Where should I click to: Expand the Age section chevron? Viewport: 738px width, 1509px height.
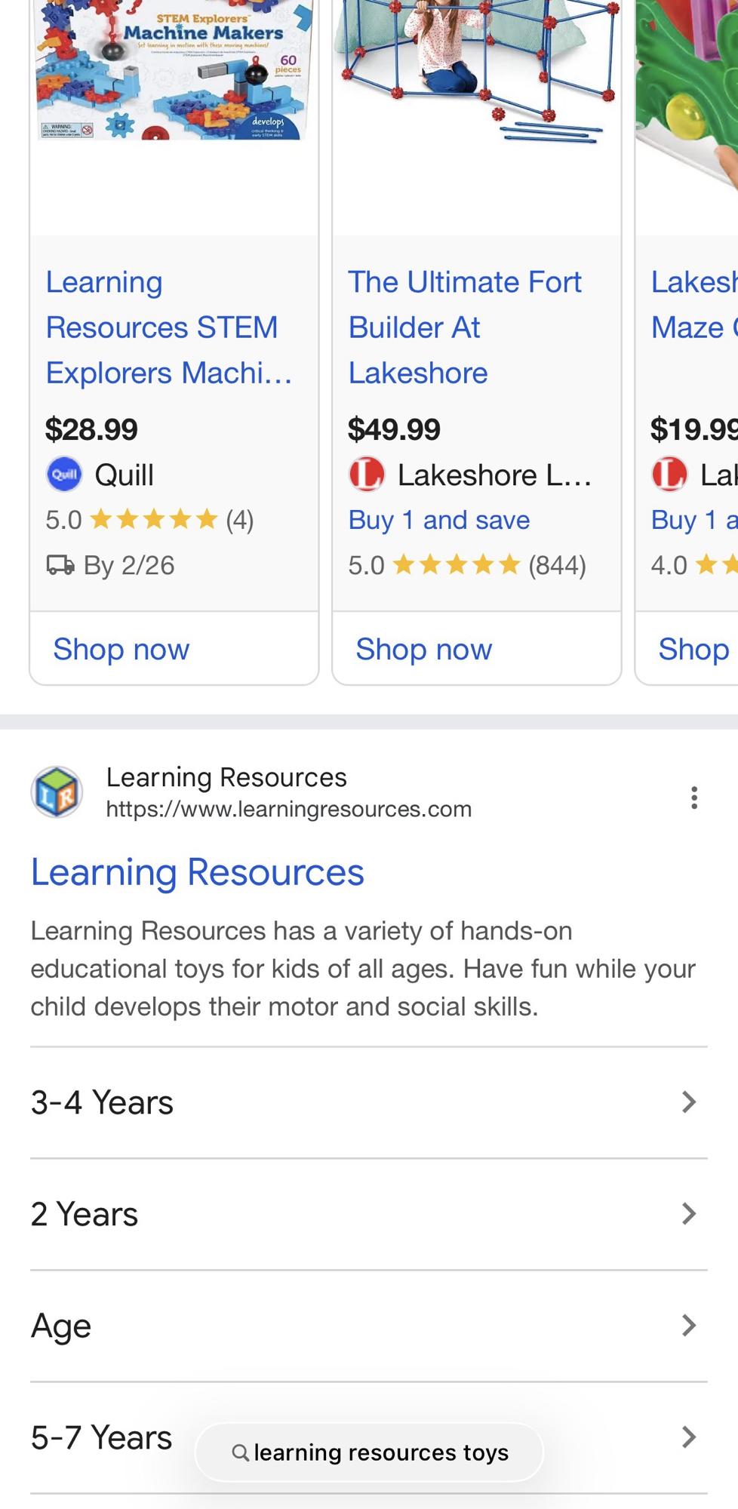point(688,1326)
